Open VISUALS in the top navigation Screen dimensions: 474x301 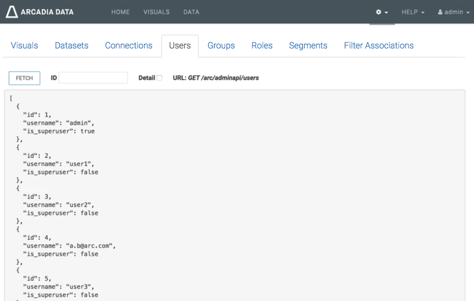[x=156, y=12]
